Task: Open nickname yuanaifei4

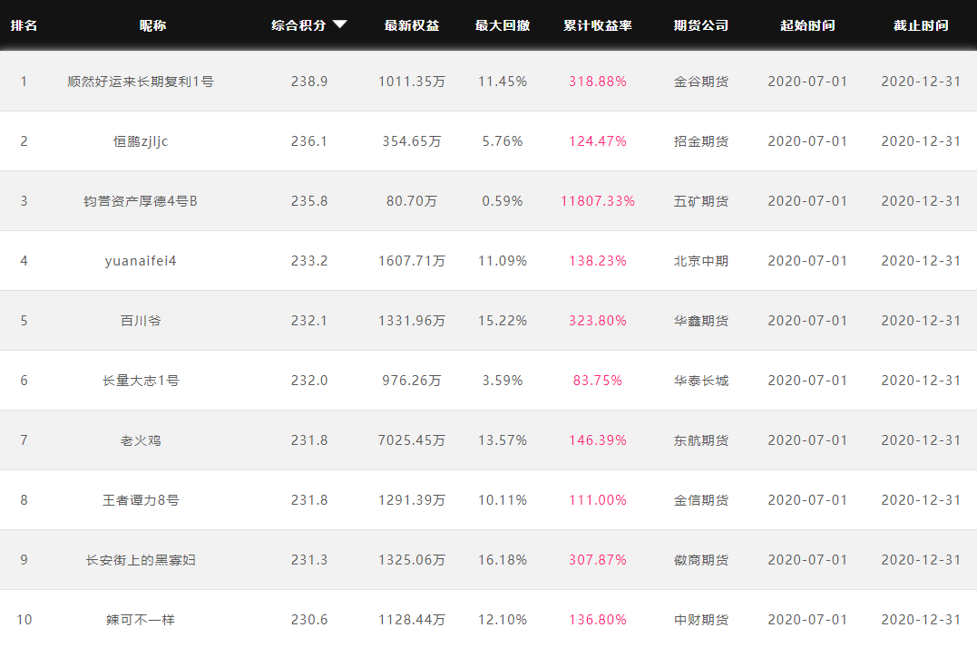Action: pos(141,261)
